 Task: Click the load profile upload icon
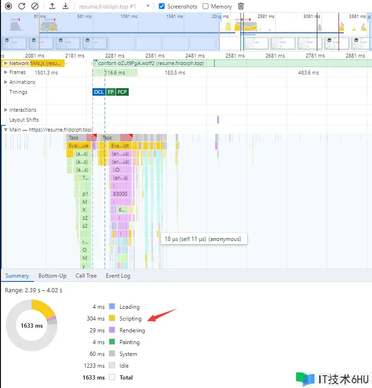click(52, 6)
